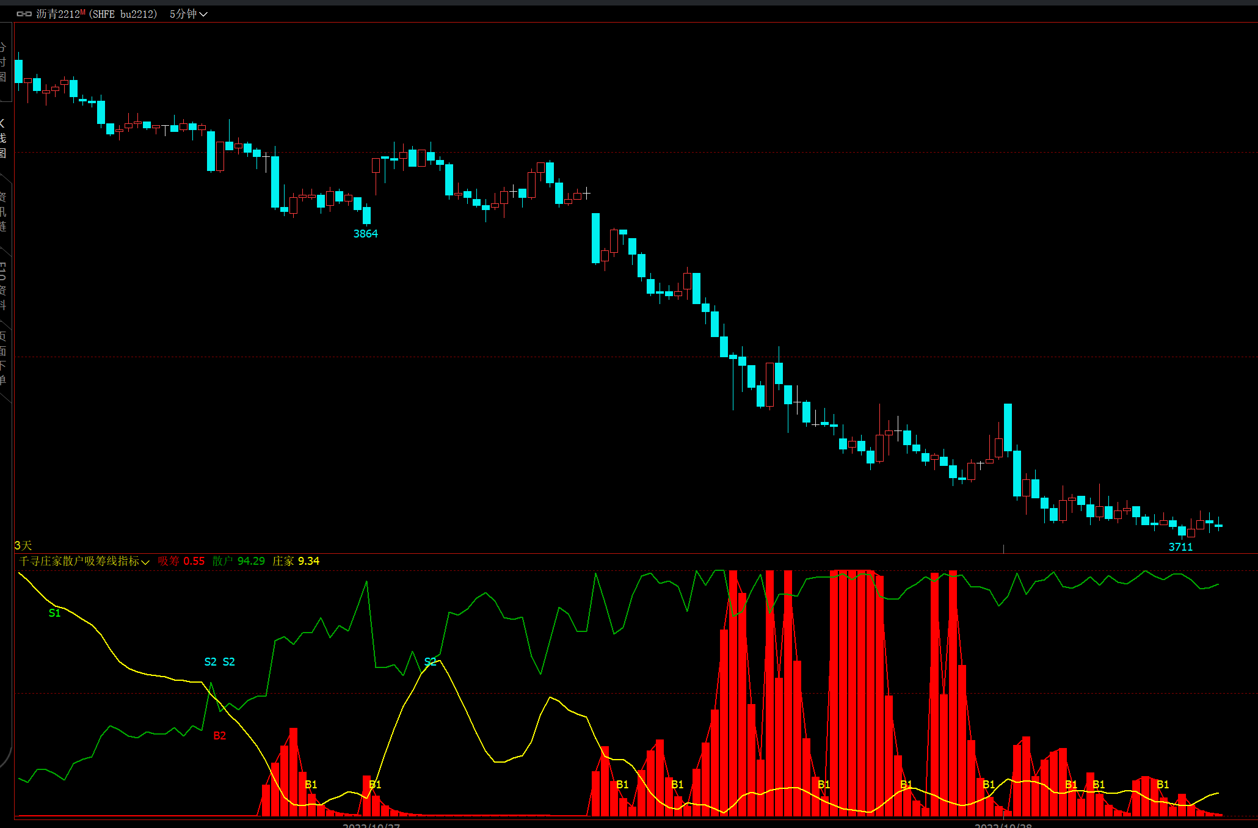
Task: Click the small M badge after 沥青2212
Action: (x=82, y=12)
